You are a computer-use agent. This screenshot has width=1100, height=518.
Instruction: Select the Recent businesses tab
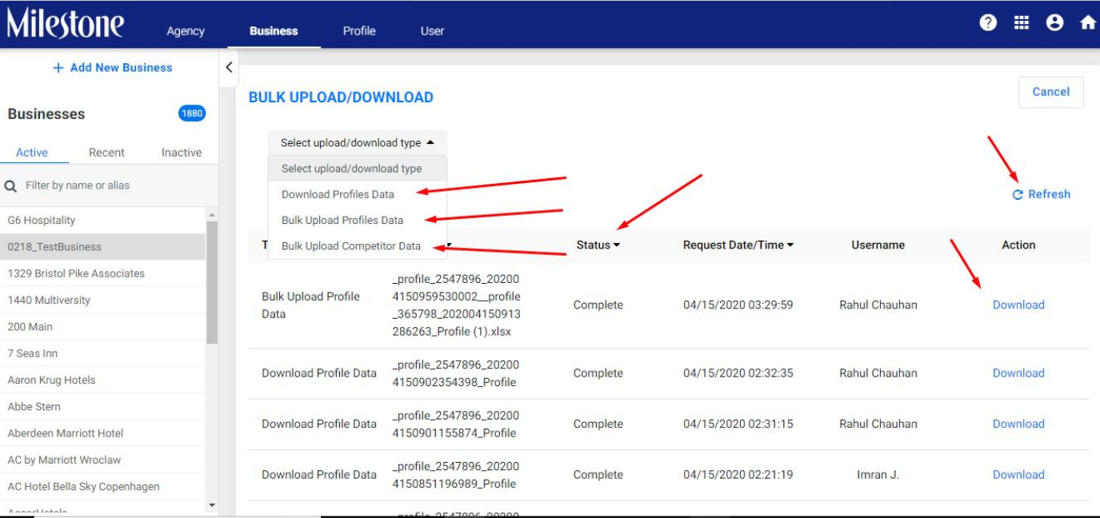pos(106,152)
